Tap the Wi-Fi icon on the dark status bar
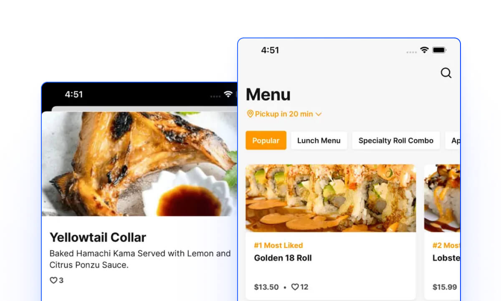 228,94
